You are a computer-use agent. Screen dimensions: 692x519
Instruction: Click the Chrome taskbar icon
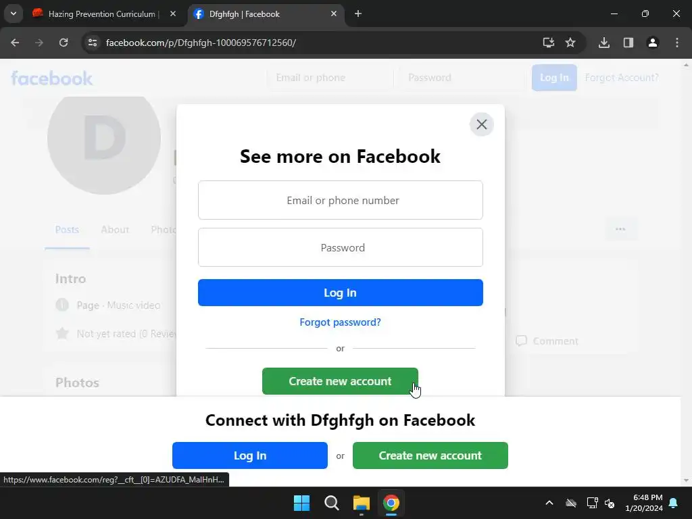coord(391,503)
